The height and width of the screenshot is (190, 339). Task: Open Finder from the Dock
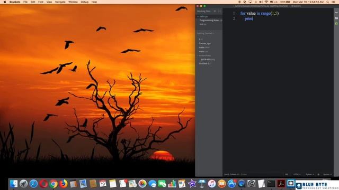tap(14, 184)
